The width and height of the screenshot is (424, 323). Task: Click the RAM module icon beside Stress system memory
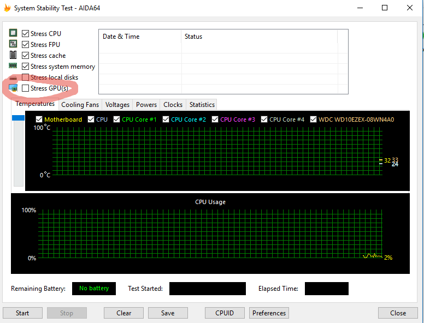[x=13, y=65]
